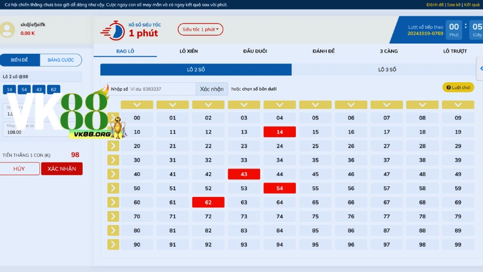This screenshot has height=272, width=483.
Task: Switch to the Lô 3 Số tab
Action: [387, 70]
